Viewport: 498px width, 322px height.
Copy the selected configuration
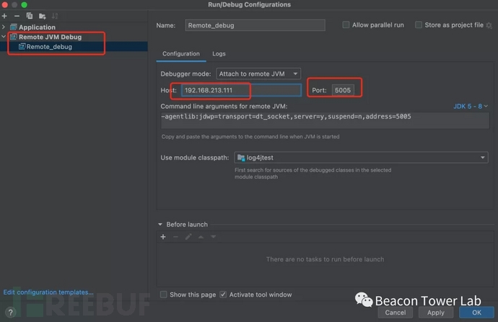coord(30,16)
